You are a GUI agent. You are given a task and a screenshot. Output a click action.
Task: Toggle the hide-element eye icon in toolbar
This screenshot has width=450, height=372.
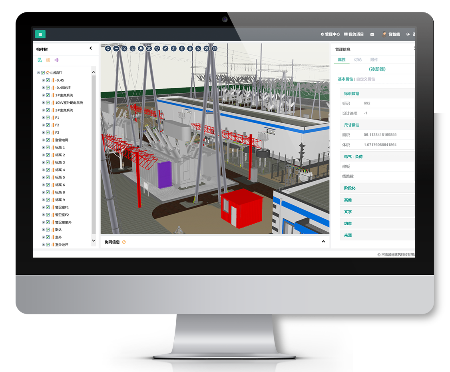click(x=149, y=48)
